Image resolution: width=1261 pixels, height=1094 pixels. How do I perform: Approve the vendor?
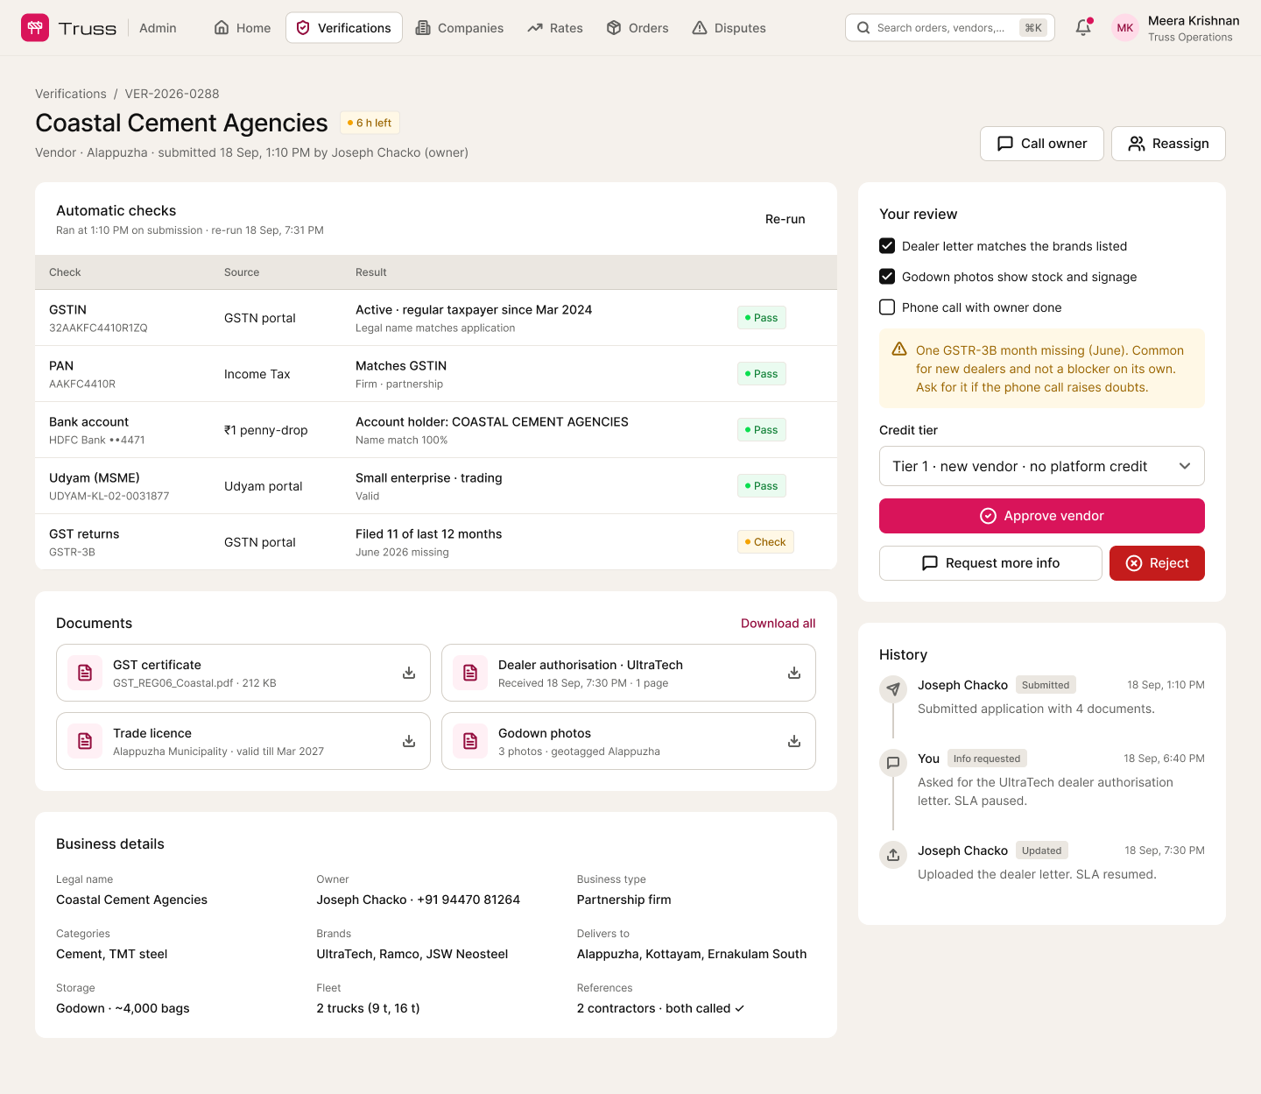(x=1042, y=516)
